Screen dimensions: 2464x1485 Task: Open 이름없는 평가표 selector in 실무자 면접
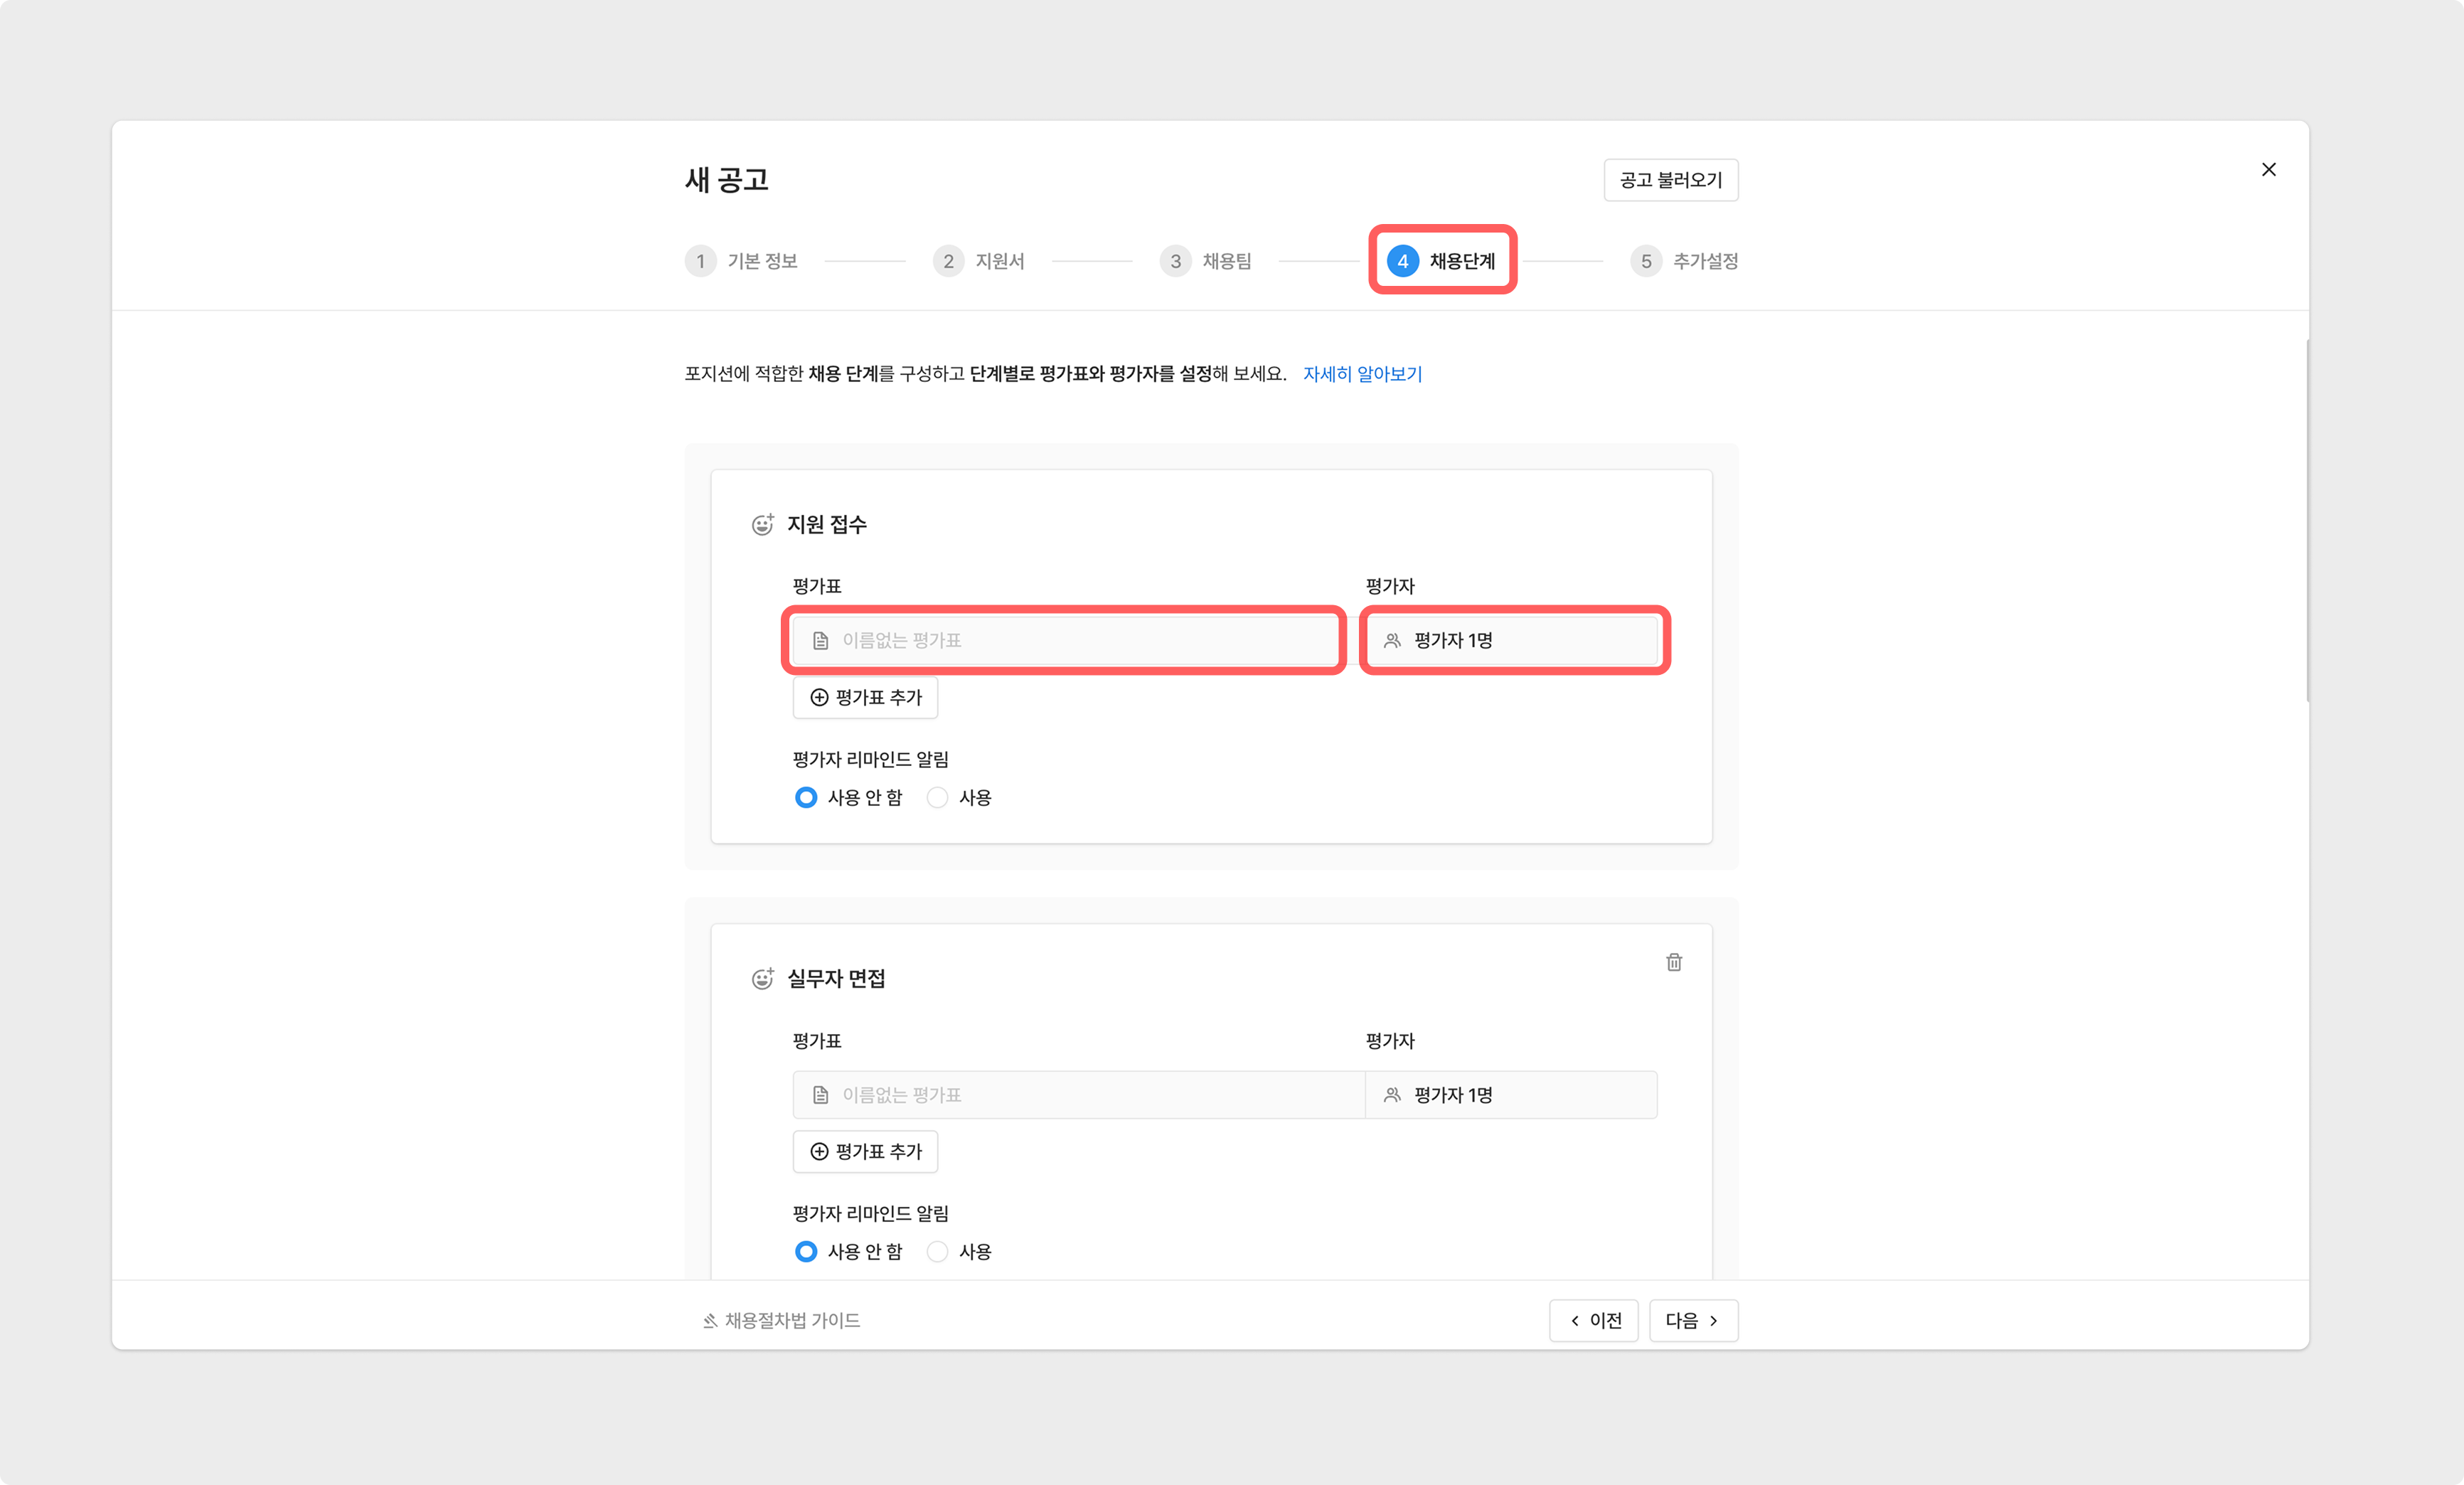(1078, 1095)
